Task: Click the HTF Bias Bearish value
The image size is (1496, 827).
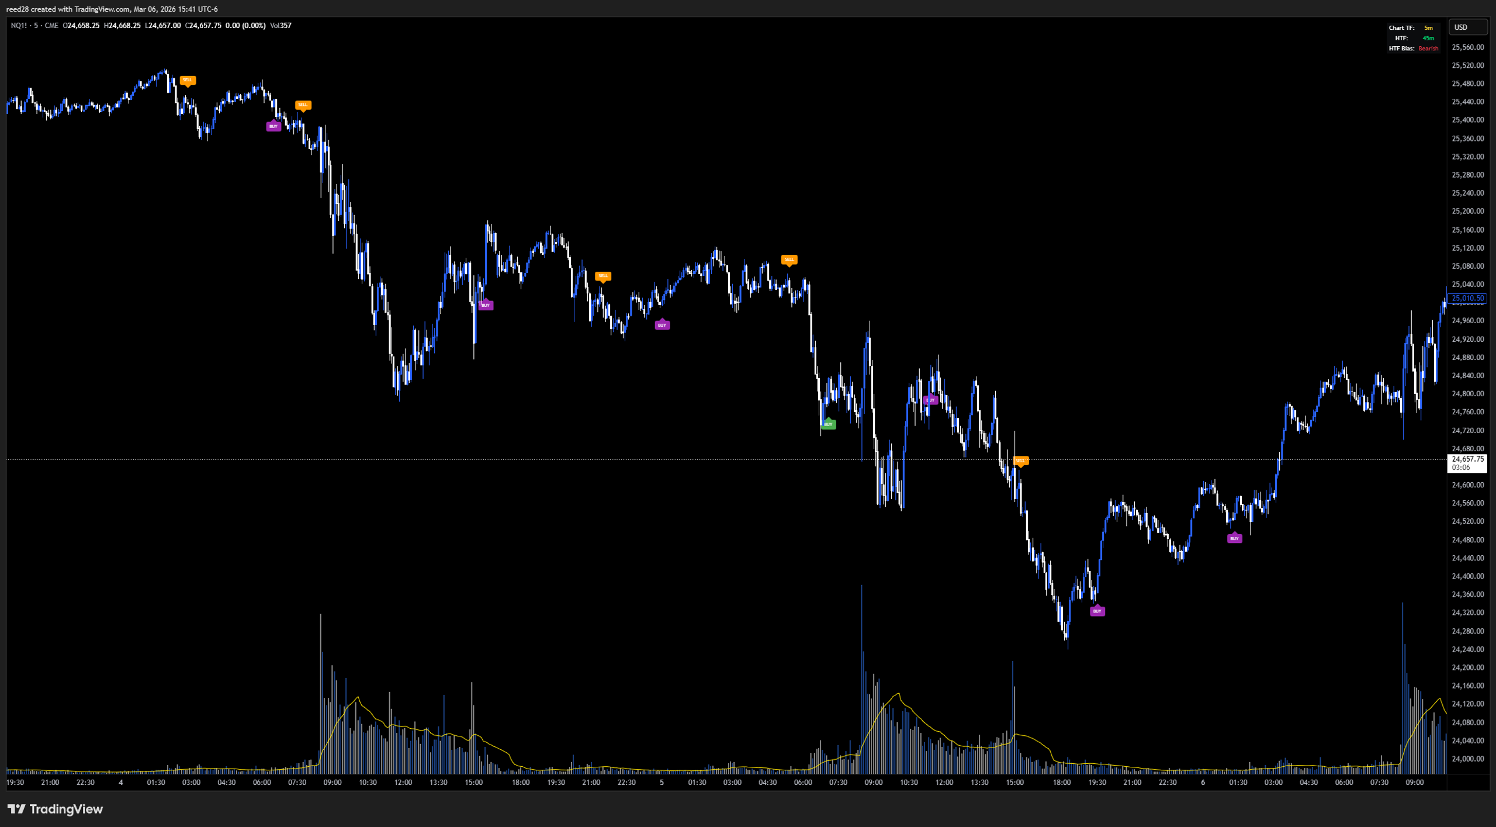Action: 1428,49
